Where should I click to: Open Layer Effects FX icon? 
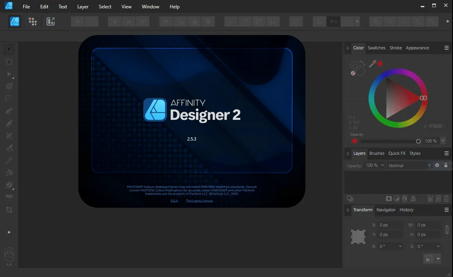pyautogui.click(x=405, y=199)
